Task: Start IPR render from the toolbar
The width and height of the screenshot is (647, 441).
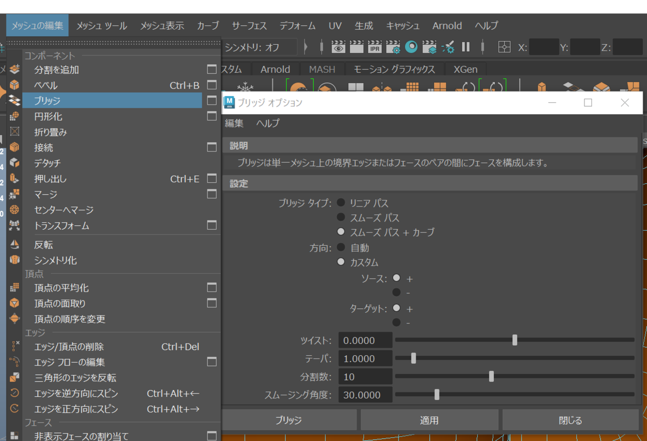Action: pos(375,47)
